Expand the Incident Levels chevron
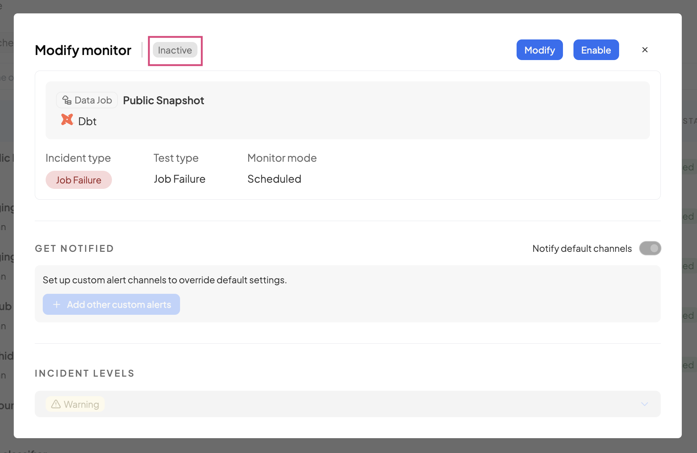Image resolution: width=697 pixels, height=453 pixels. (644, 404)
